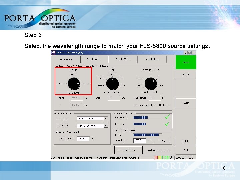
Task: Click the RF L-Band intensity meter bar
Action: tap(148, 124)
